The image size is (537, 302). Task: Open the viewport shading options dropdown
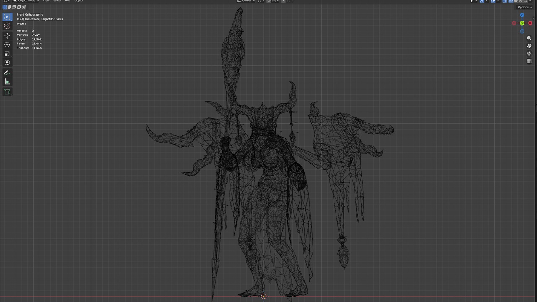530,1
